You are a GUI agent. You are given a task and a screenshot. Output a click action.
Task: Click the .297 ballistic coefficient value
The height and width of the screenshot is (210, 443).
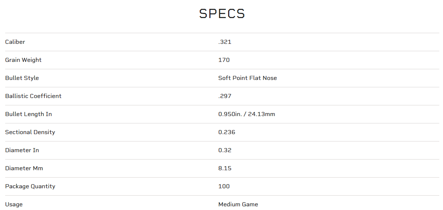click(225, 96)
